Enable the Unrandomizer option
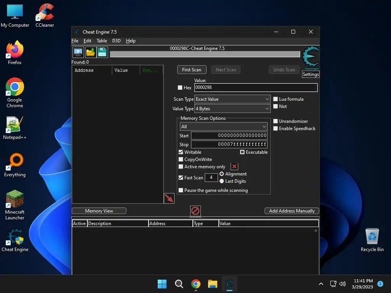This screenshot has height=293, width=391. tap(276, 121)
